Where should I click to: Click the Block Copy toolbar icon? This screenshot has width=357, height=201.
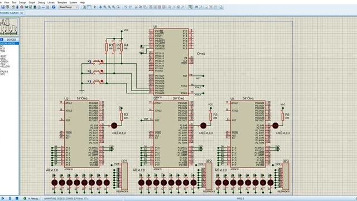[x=151, y=7]
